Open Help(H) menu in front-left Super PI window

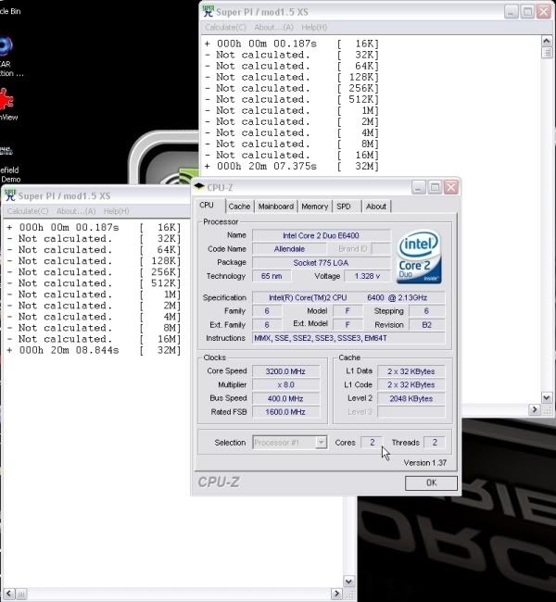(117, 211)
